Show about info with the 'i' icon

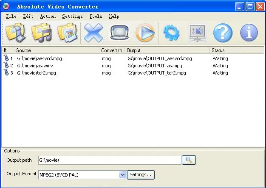tap(249, 33)
